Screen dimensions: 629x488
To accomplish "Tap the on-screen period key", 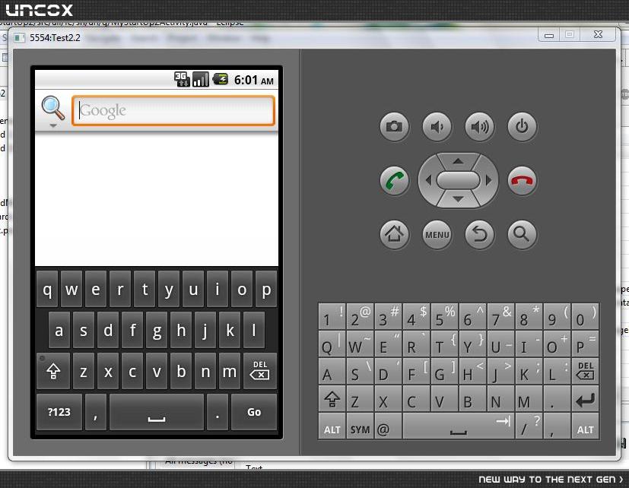I will click(x=218, y=412).
